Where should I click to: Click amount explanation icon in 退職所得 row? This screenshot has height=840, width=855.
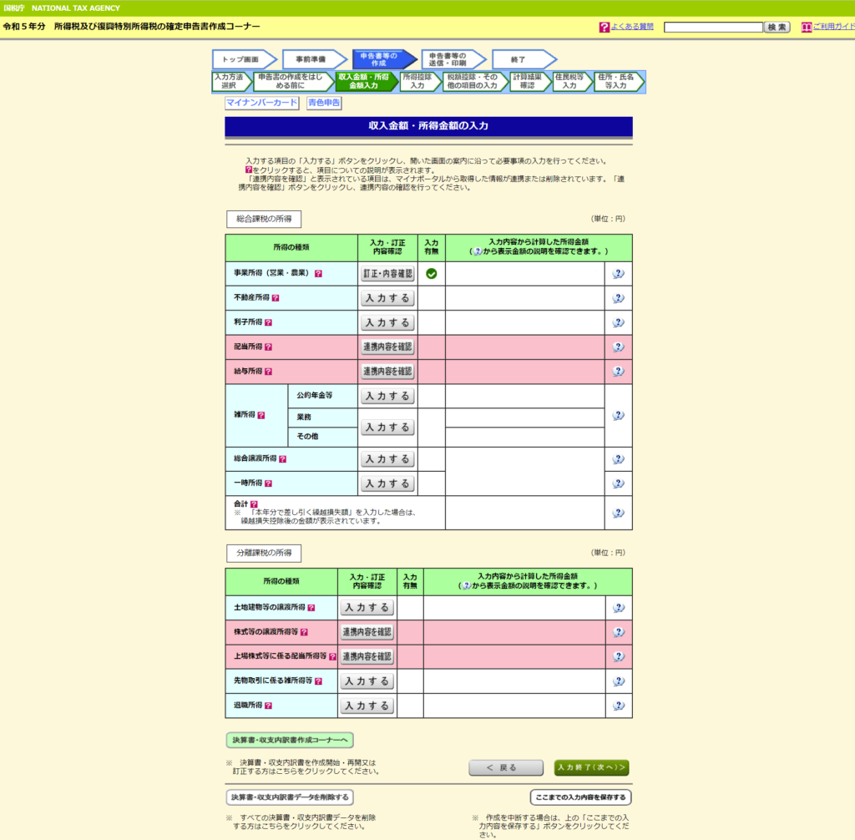click(618, 706)
